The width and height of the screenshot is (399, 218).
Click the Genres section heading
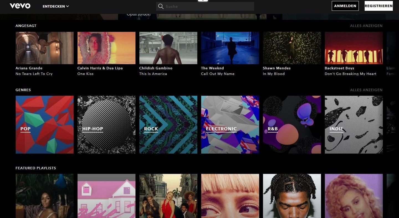click(23, 90)
